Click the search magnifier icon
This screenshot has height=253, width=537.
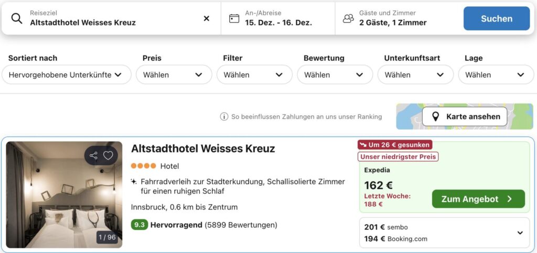click(x=17, y=18)
